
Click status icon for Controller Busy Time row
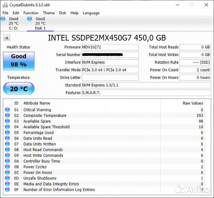pyautogui.click(x=7, y=161)
